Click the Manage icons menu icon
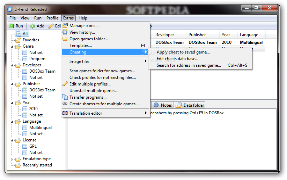287x180 pixels. 65,25
